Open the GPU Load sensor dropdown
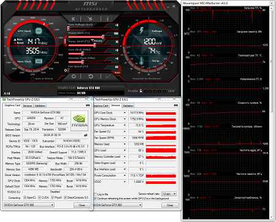The width and height of the screenshot is (276, 222). pos(125,150)
